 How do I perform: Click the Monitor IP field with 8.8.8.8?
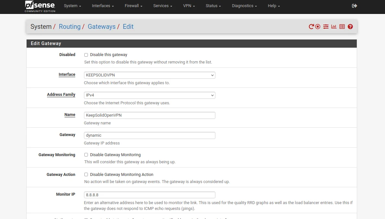coord(150,195)
